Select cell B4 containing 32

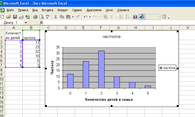31,51
